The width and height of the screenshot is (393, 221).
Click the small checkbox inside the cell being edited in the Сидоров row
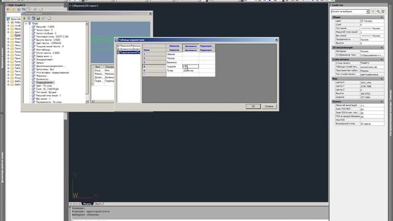tap(184, 66)
